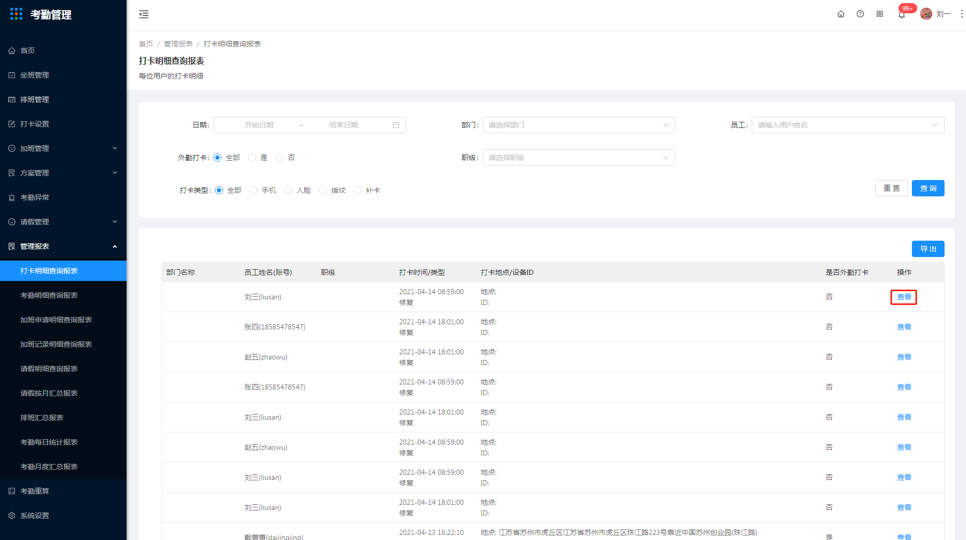This screenshot has width=966, height=540.
Task: Click the 重置 reset button
Action: (x=891, y=188)
